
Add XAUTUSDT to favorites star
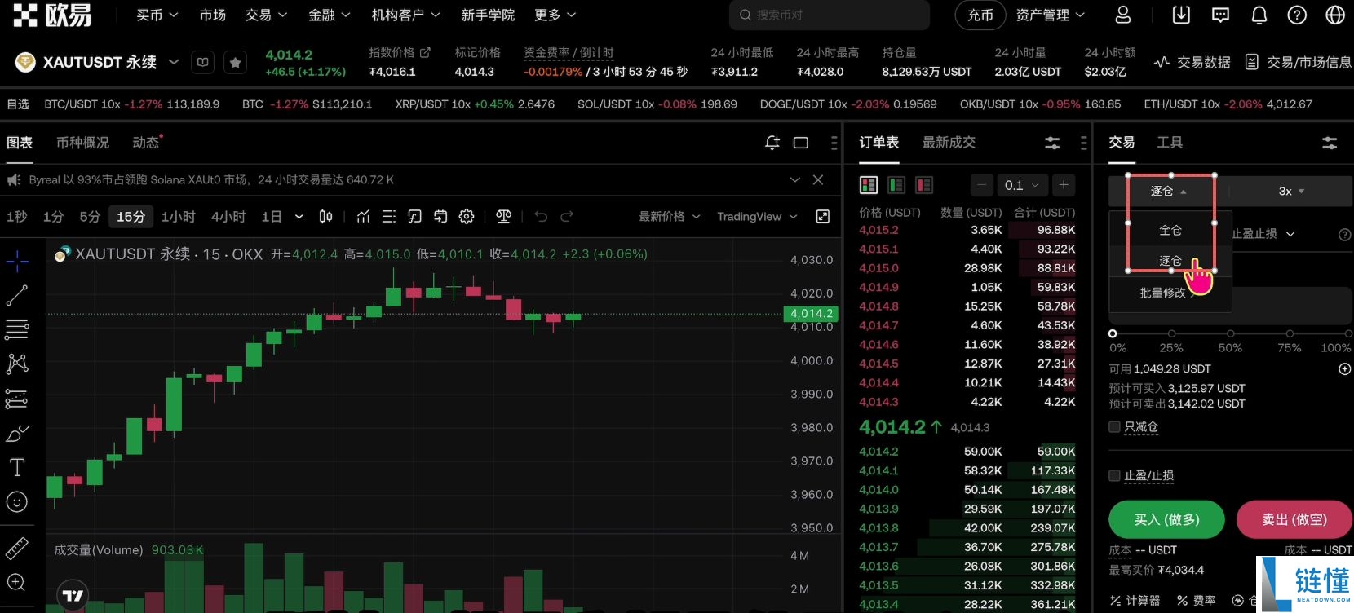pos(235,62)
